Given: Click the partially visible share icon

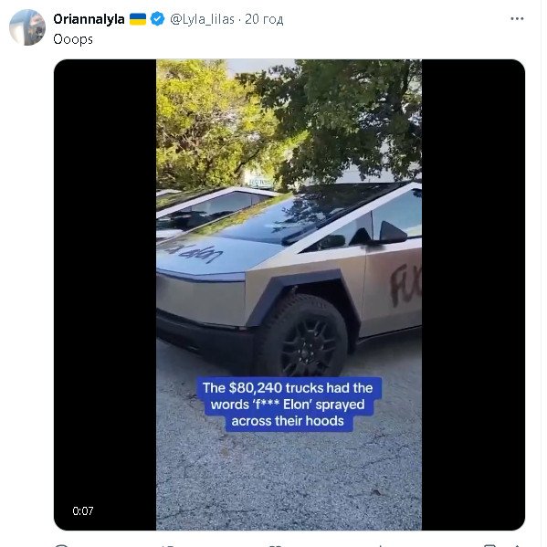Looking at the screenshot, I should [518, 545].
